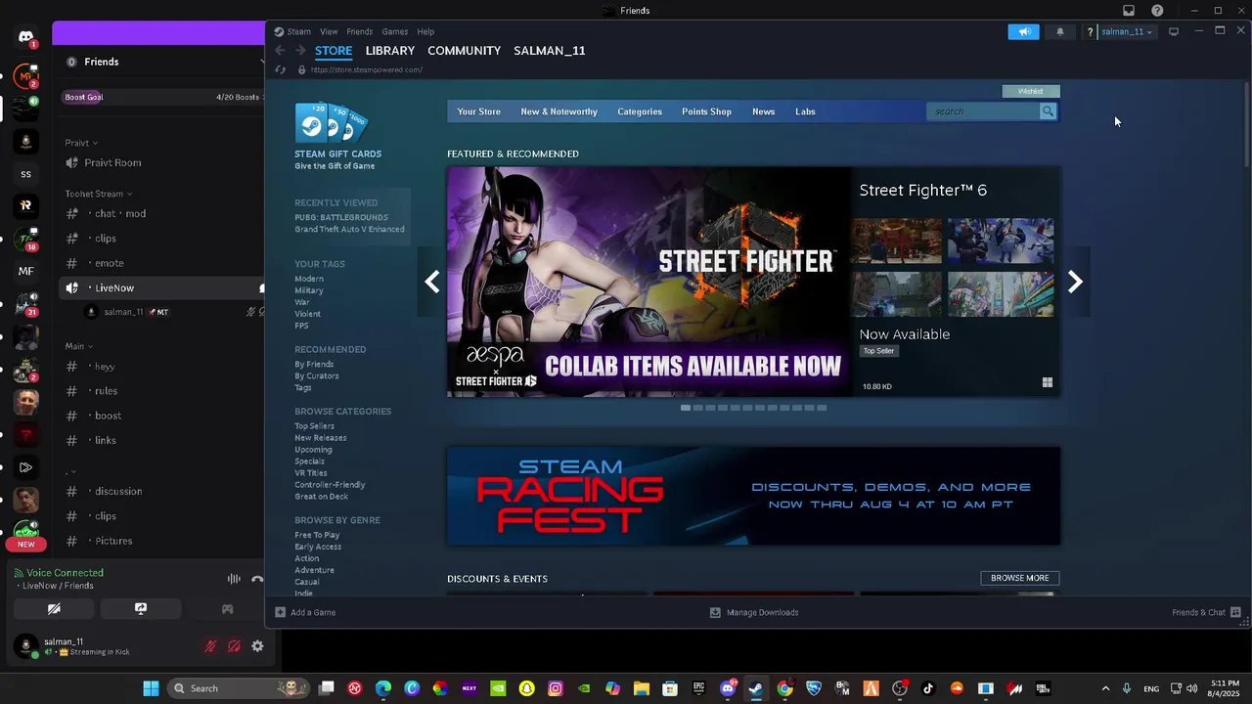
Task: Show hidden system tray icons chevron
Action: [1105, 688]
